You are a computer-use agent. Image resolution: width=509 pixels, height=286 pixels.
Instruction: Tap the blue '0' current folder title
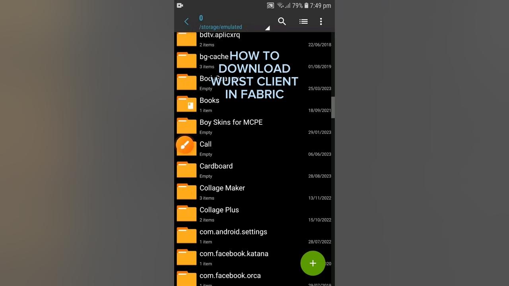(201, 18)
